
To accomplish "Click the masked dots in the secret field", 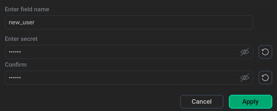I will click(15, 52).
